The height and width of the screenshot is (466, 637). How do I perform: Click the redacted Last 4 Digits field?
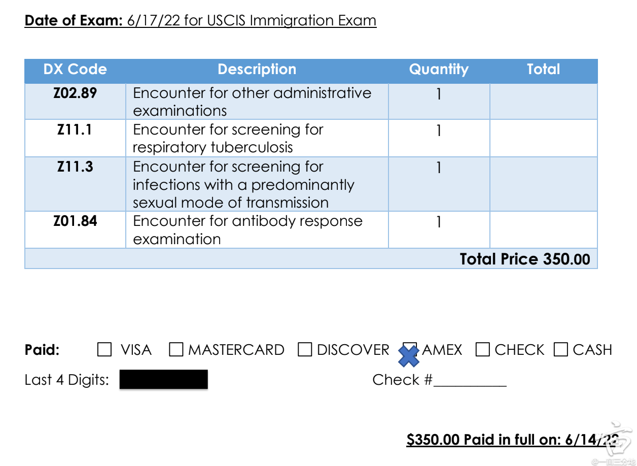click(163, 380)
